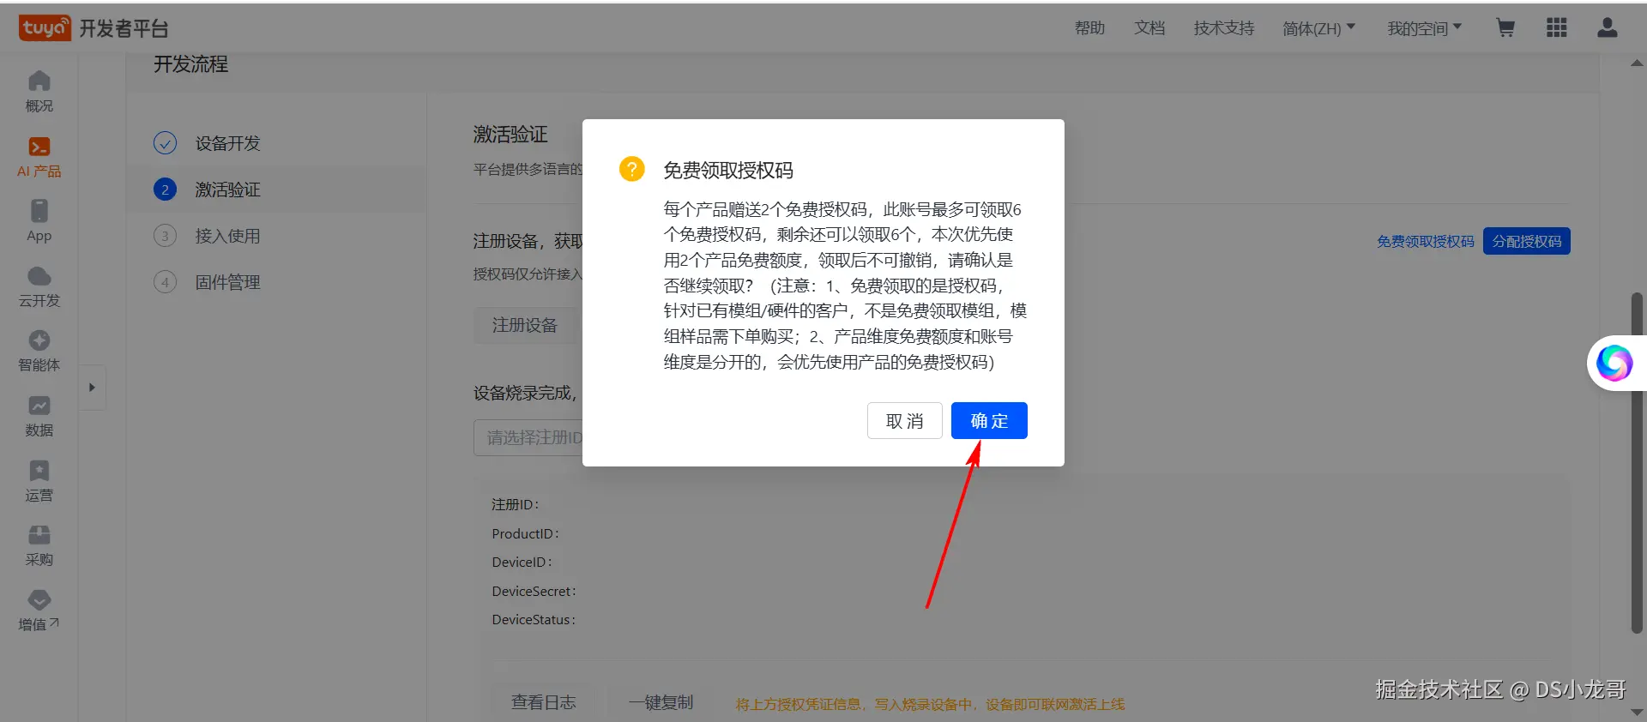Confirm with the 确定 button
The height and width of the screenshot is (722, 1647).
(989, 420)
